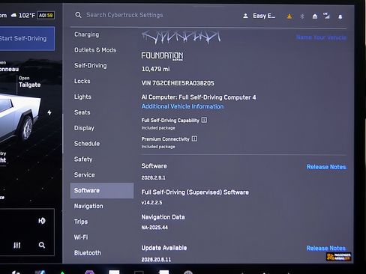Tap the Cybertruck graffiti logo
366x274 pixels.
coord(181,37)
